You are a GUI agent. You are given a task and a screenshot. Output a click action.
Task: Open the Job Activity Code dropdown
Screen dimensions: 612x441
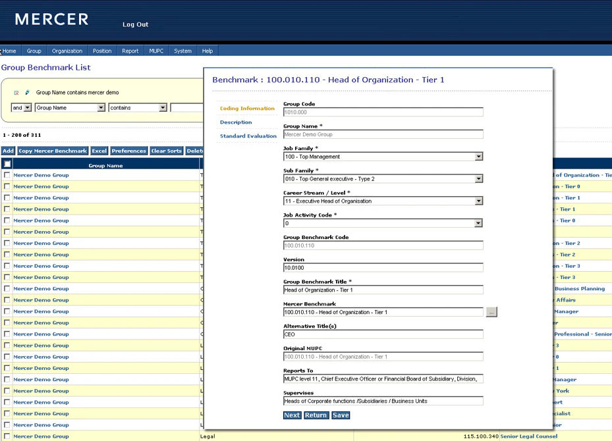coord(478,222)
